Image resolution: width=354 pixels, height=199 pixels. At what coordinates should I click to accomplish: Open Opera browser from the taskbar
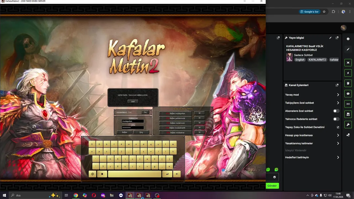pyautogui.click(x=94, y=195)
